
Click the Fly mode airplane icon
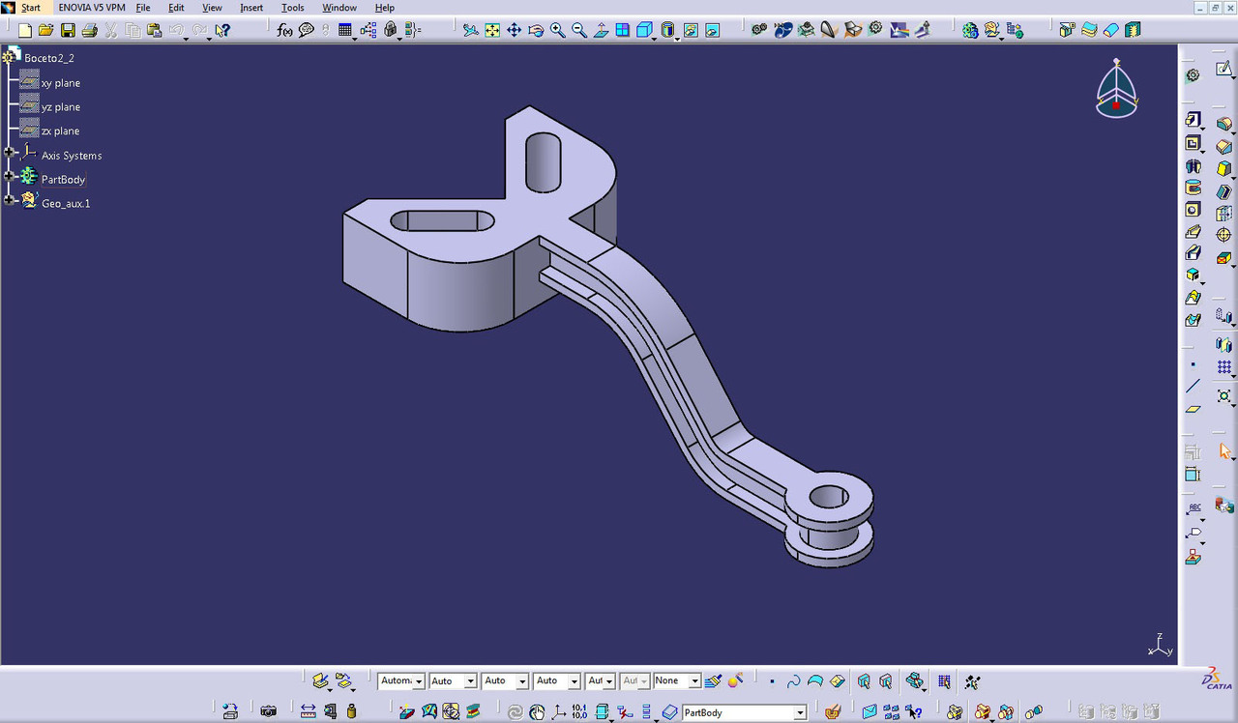[x=471, y=30]
